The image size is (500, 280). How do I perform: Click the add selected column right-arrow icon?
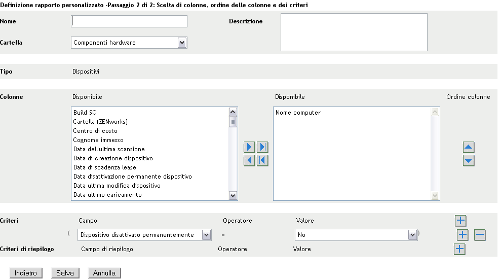pyautogui.click(x=250, y=148)
